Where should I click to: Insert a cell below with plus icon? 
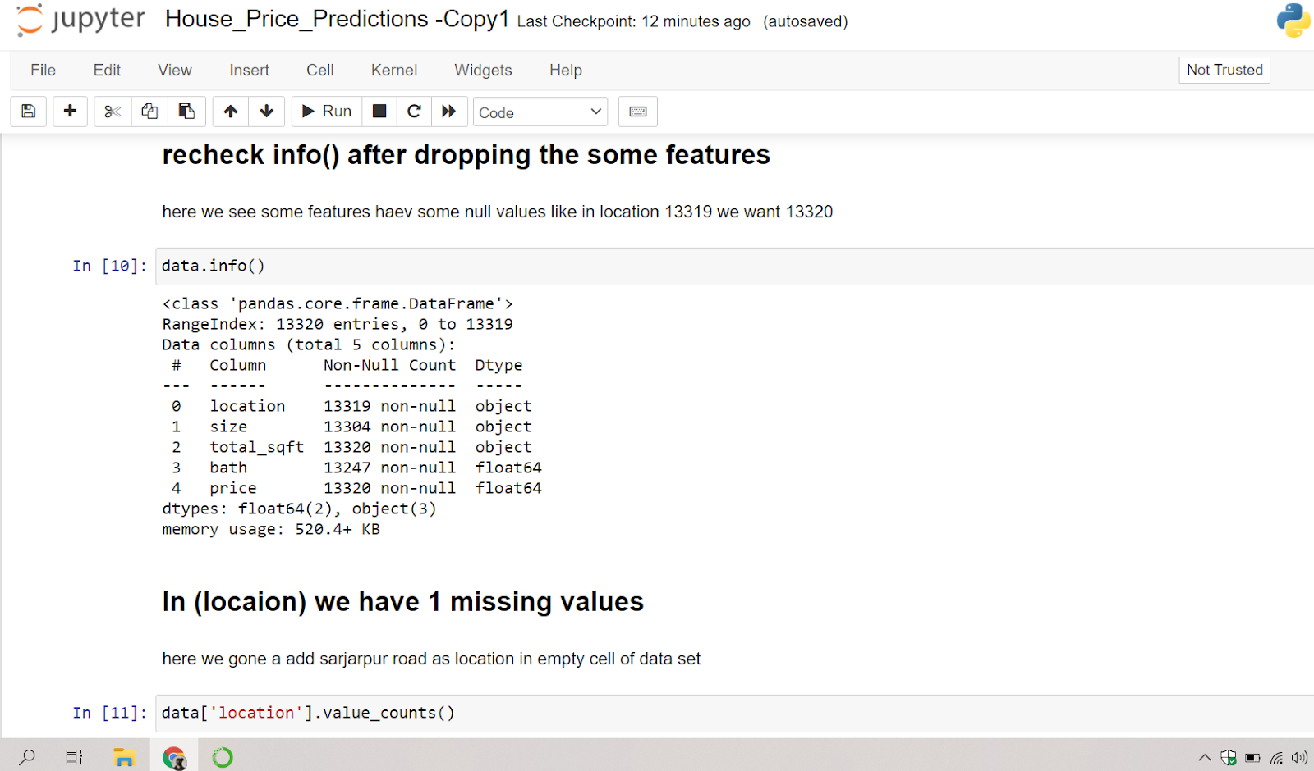pos(70,112)
